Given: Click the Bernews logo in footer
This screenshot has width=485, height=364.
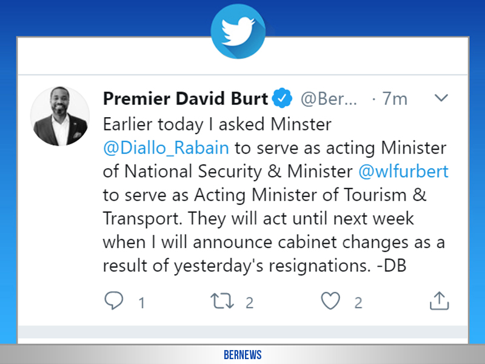Looking at the screenshot, I should 242,355.
